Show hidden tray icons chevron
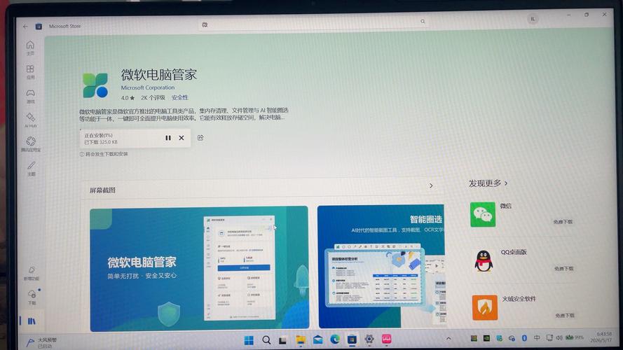623x350 pixels. click(x=449, y=339)
